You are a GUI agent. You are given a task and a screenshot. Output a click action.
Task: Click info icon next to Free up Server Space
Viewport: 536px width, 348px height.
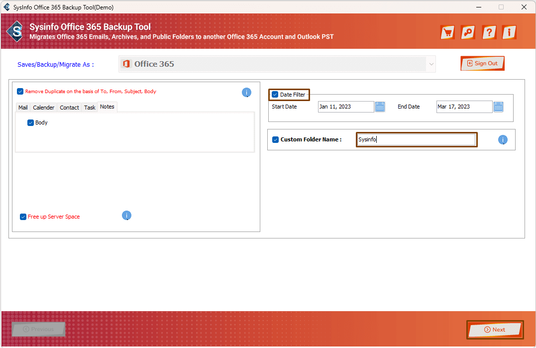click(126, 216)
